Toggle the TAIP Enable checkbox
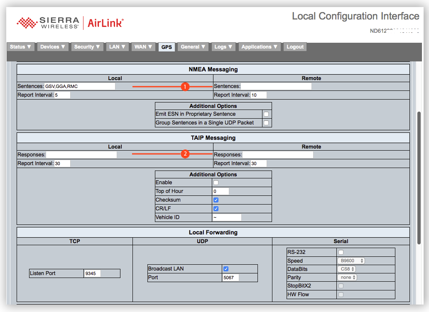 [x=216, y=183]
